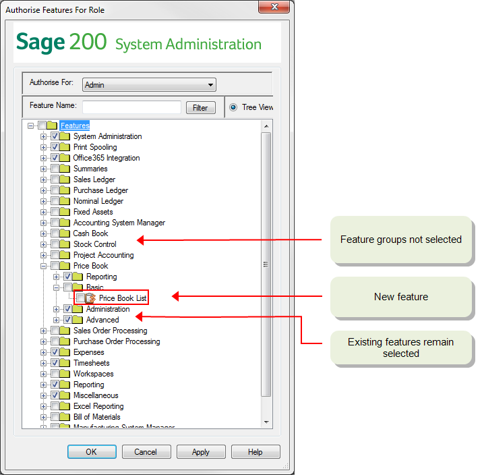Click the Sales Ledger folder icon
This screenshot has height=475, width=482.
click(65, 179)
